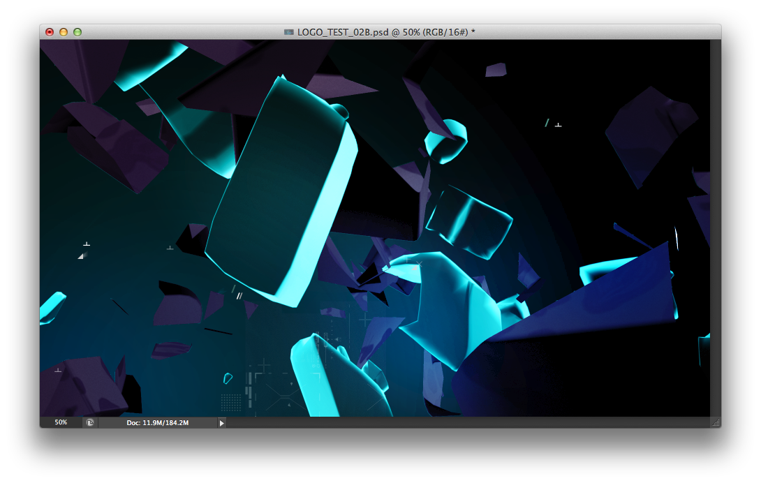Viewport: 761px width, 483px height.
Task: Click the red close window button
Action: pyautogui.click(x=50, y=32)
